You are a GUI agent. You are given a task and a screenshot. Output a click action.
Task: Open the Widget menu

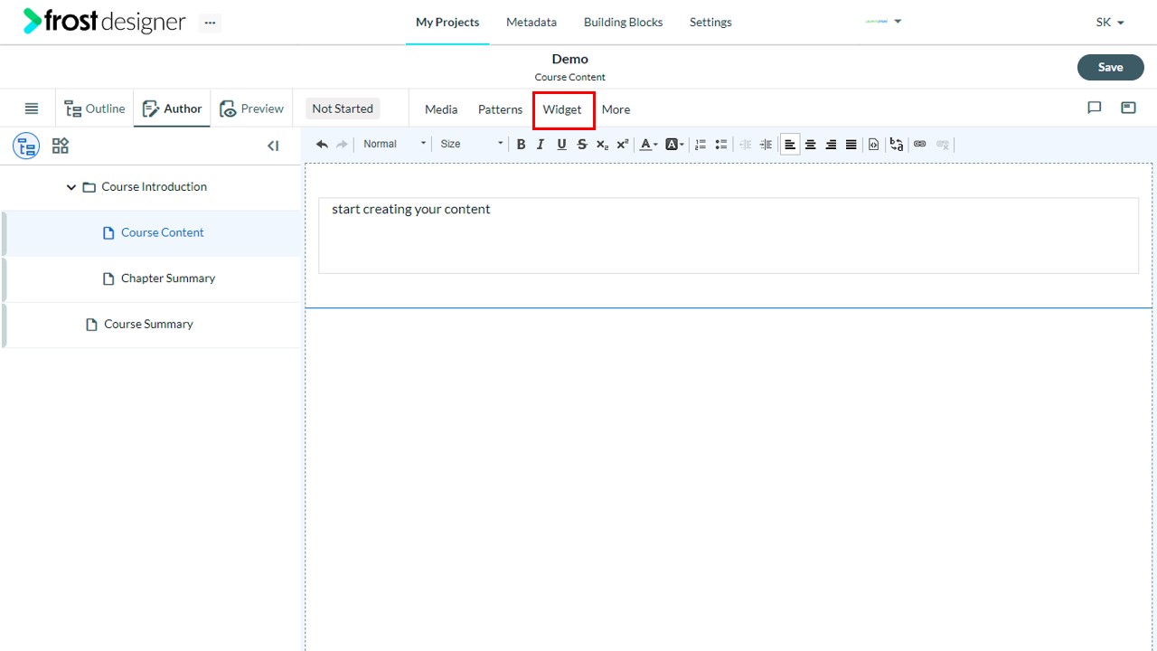pos(562,109)
